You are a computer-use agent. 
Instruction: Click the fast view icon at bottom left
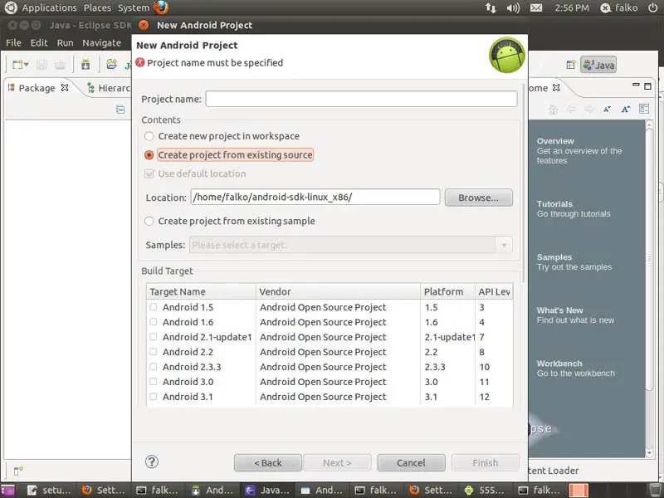click(x=18, y=471)
